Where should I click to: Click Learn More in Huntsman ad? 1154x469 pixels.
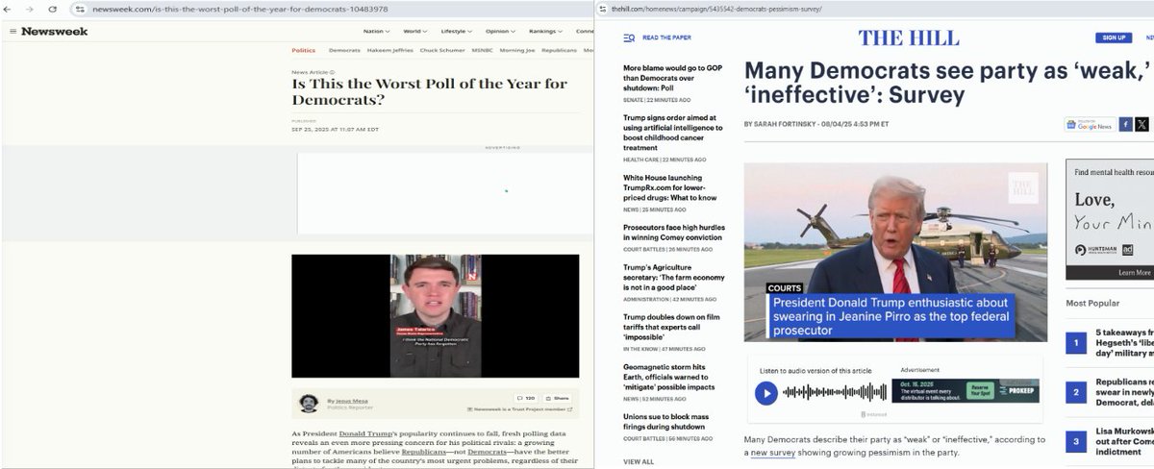pyautogui.click(x=1135, y=272)
